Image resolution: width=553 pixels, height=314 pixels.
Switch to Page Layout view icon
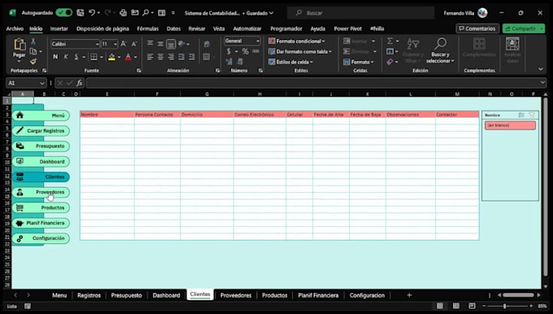(x=456, y=306)
